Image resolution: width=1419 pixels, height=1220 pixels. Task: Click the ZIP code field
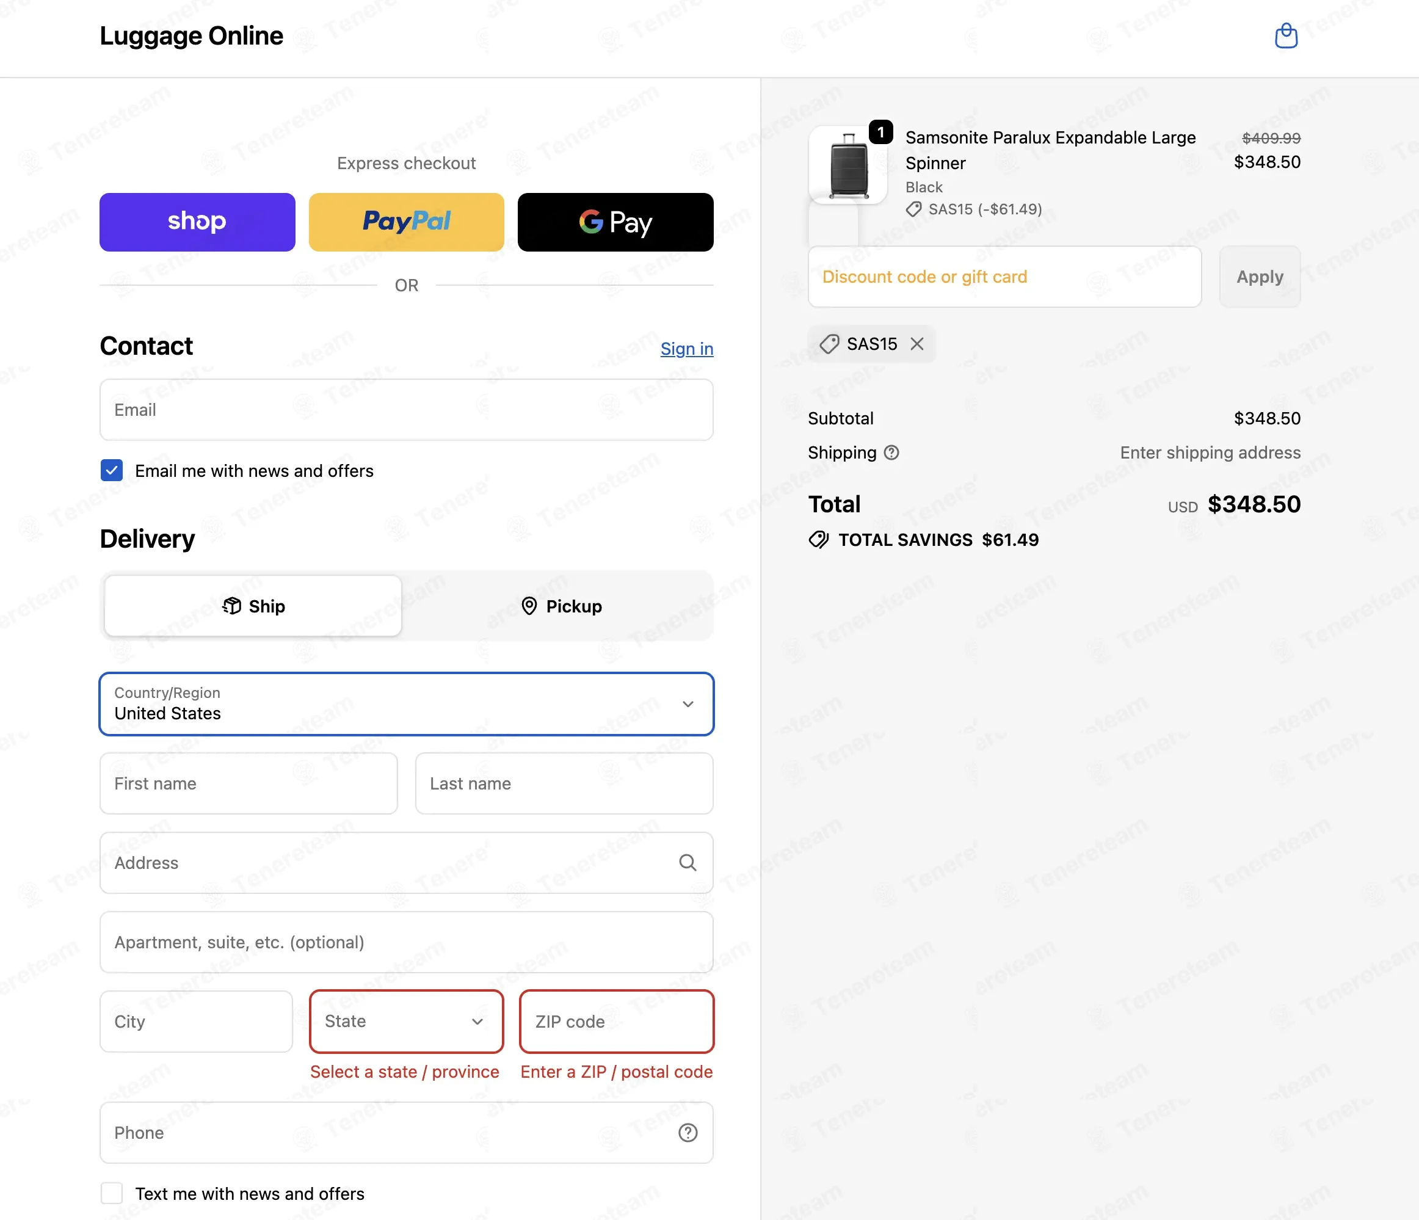(x=616, y=1022)
